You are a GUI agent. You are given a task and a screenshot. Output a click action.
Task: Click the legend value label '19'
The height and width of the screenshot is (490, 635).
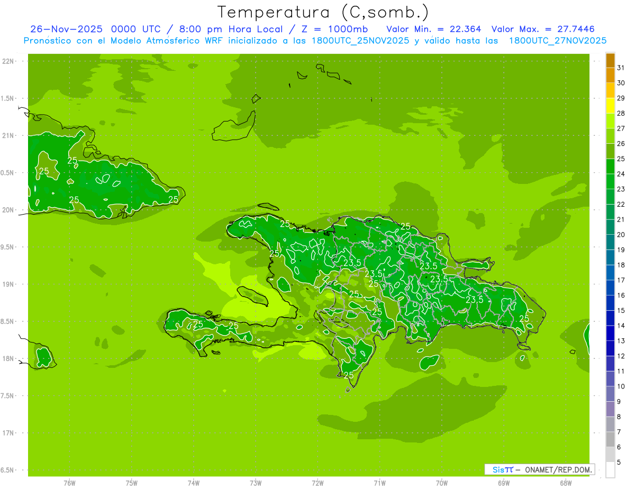[621, 249]
